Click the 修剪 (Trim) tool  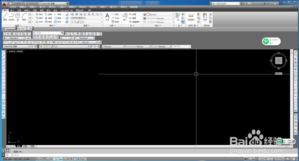pyautogui.click(x=58, y=14)
